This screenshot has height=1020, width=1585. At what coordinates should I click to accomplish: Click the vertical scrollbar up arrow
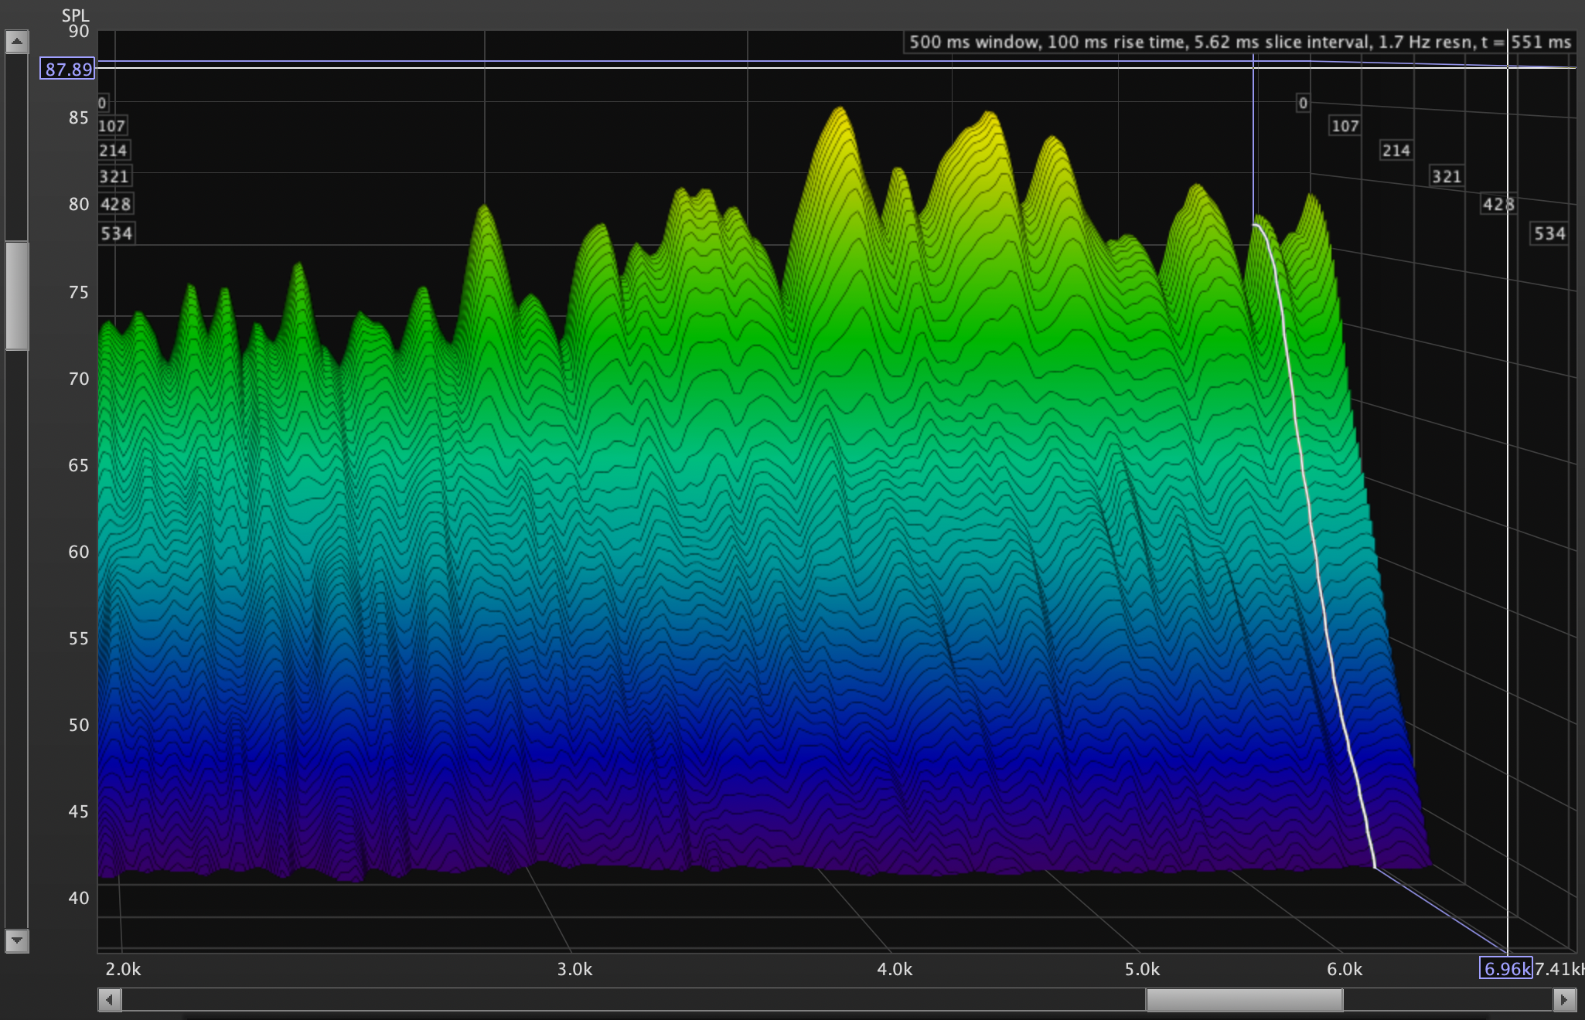tap(16, 41)
